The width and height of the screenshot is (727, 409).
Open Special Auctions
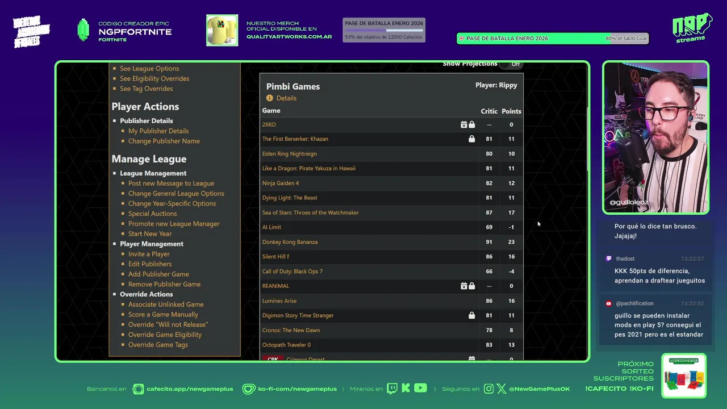click(152, 214)
